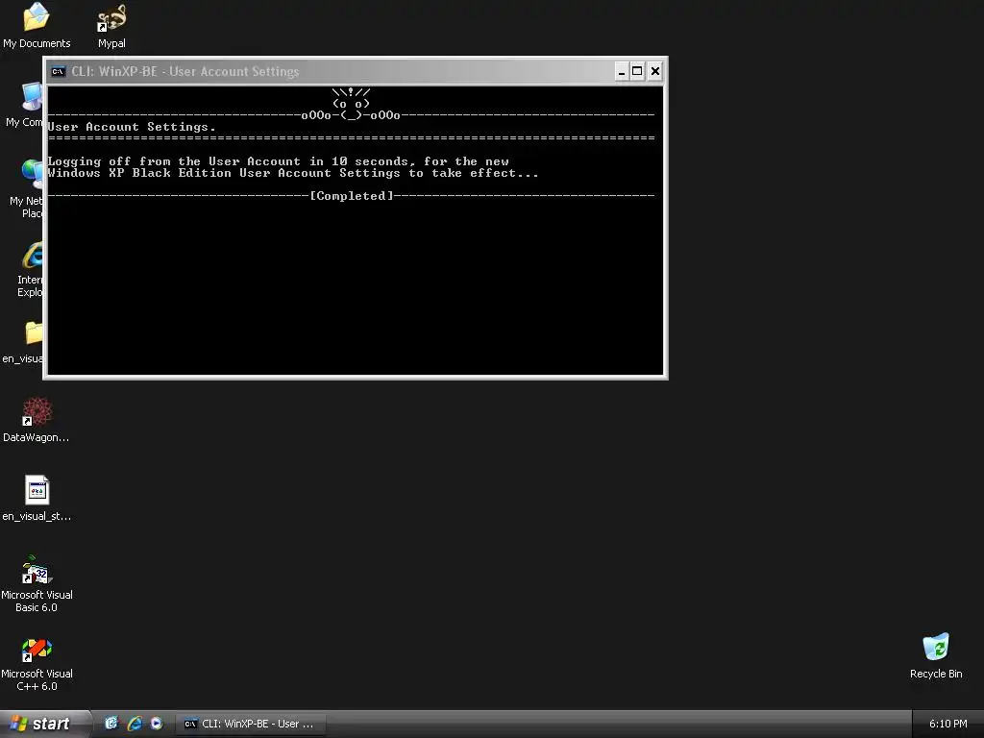
Task: Select the Internet Explorer desktop icon
Action: point(28,269)
